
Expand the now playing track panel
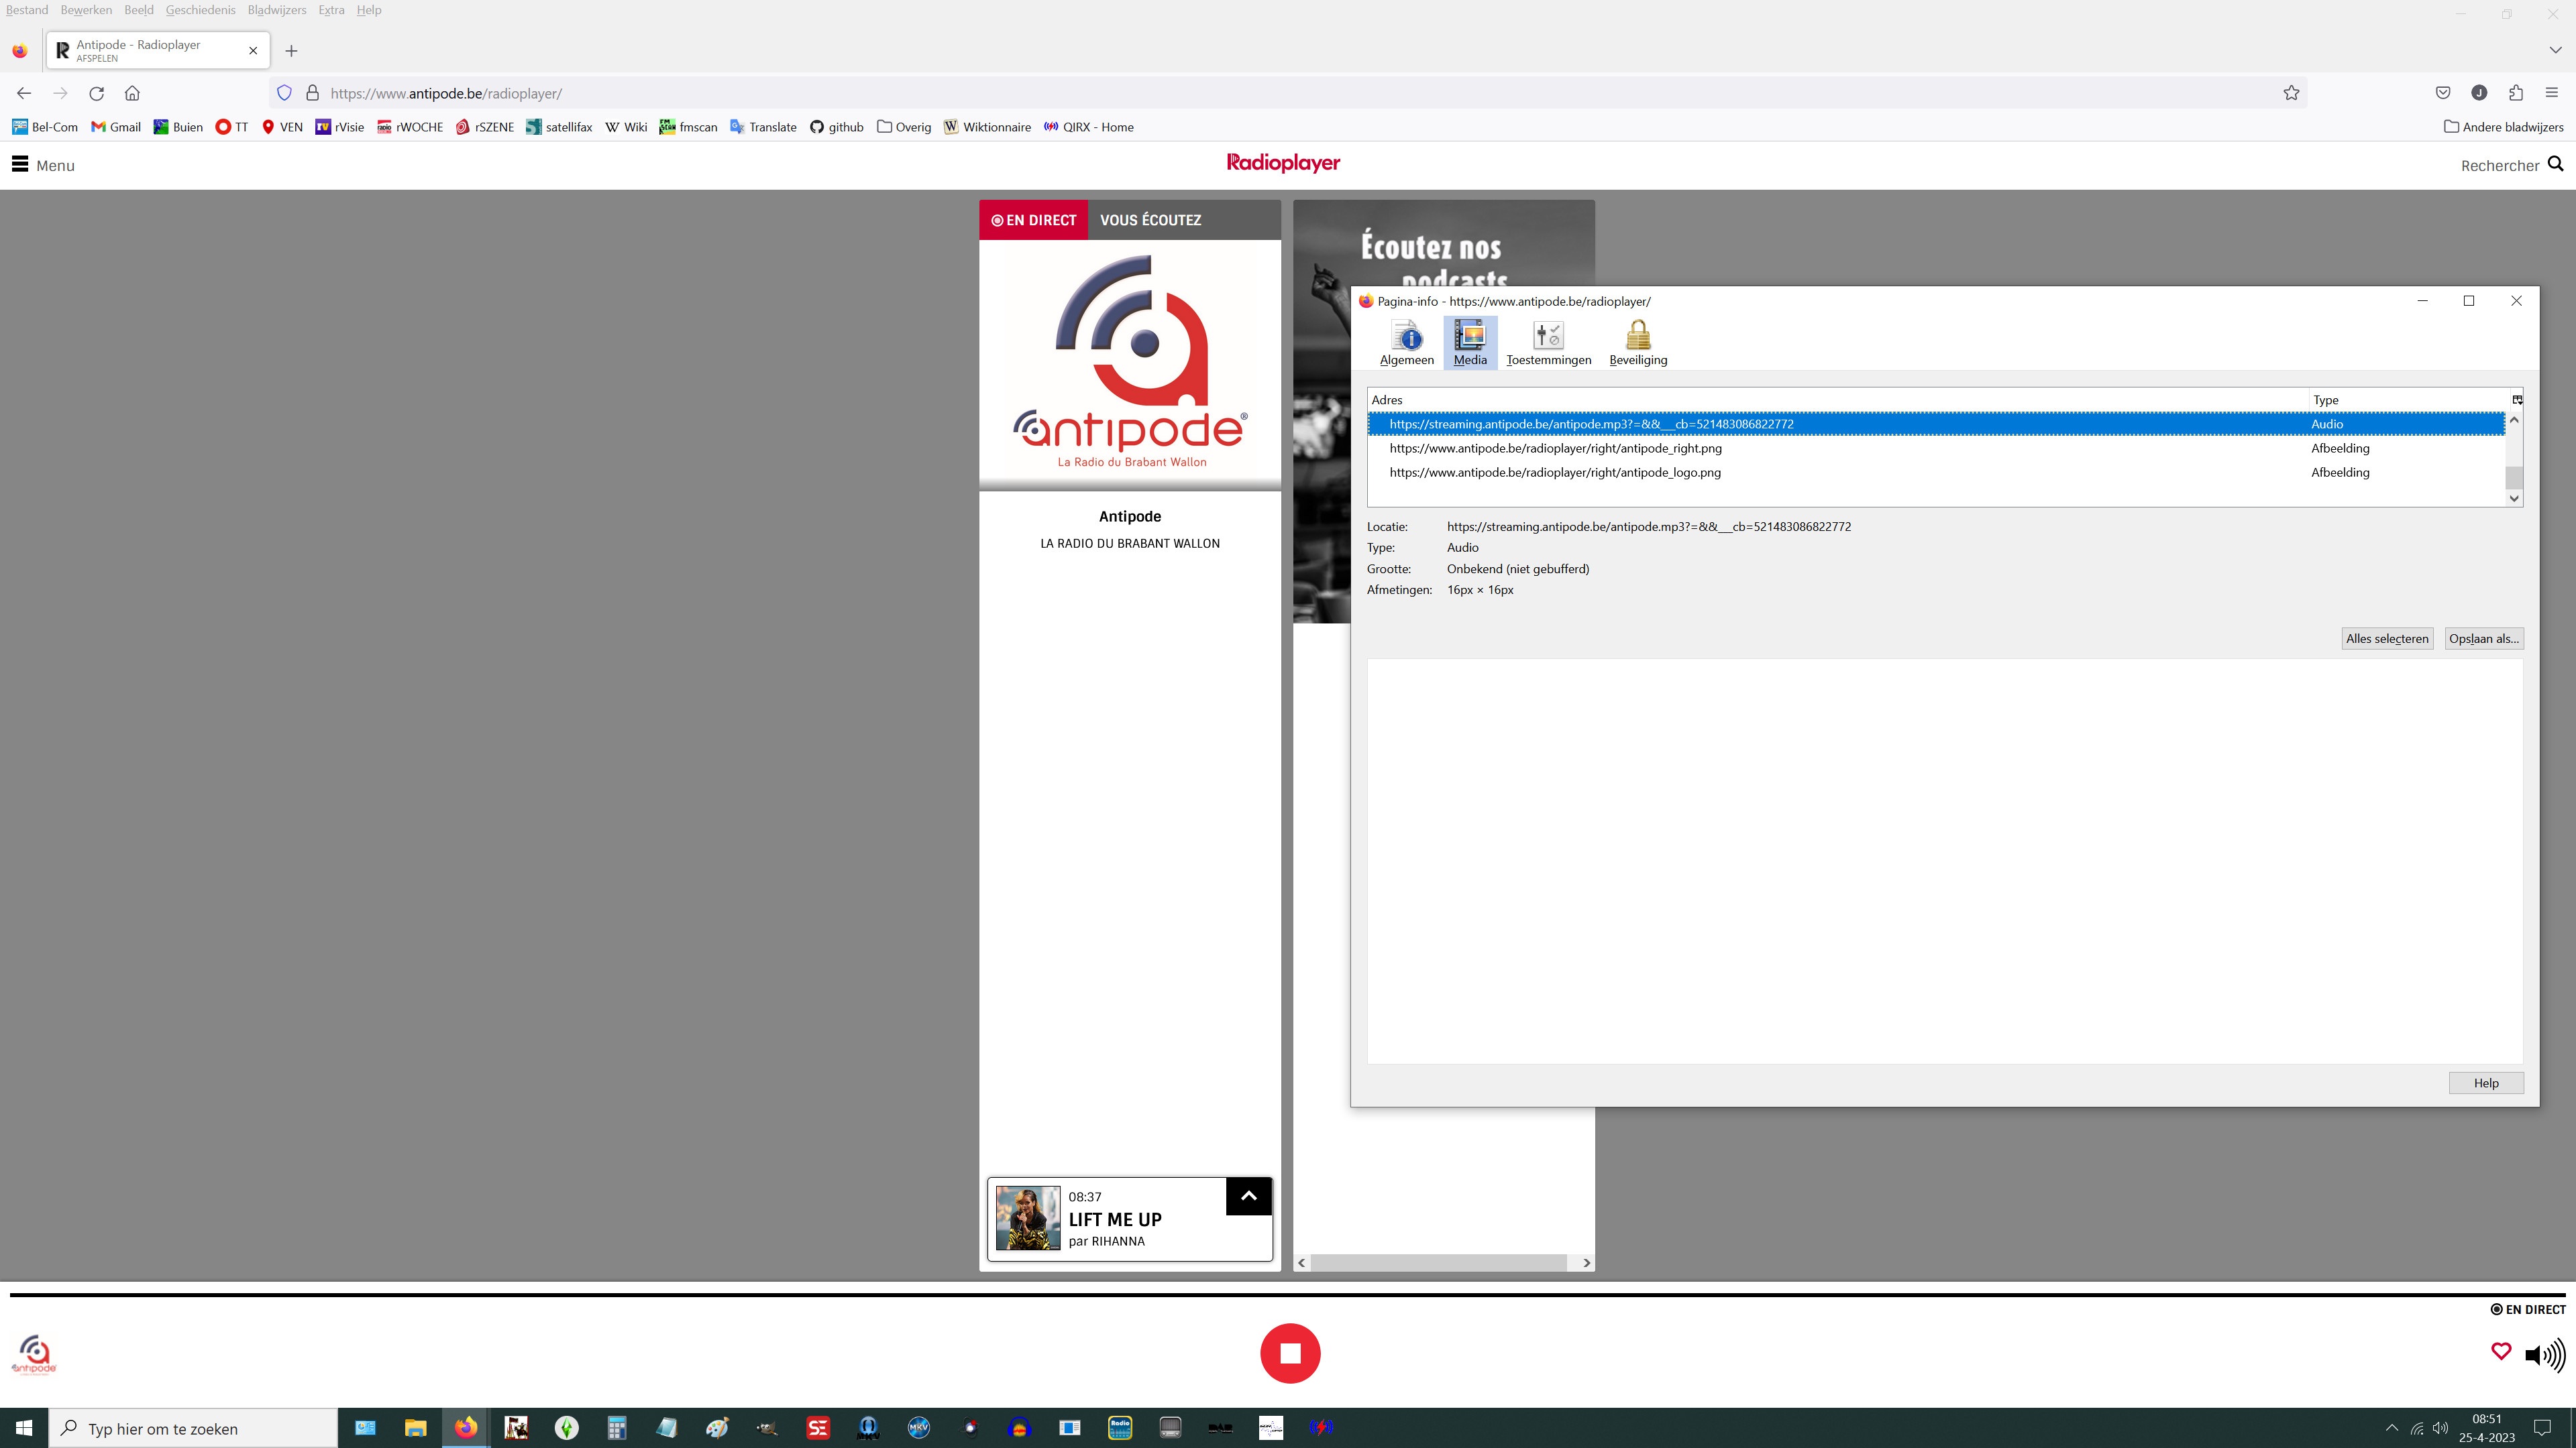click(1248, 1196)
